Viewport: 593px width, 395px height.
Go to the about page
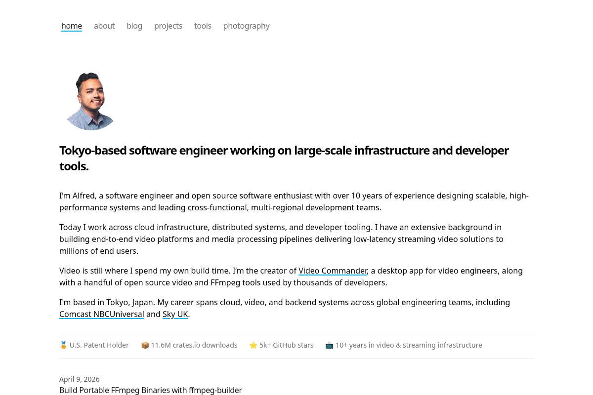point(104,26)
